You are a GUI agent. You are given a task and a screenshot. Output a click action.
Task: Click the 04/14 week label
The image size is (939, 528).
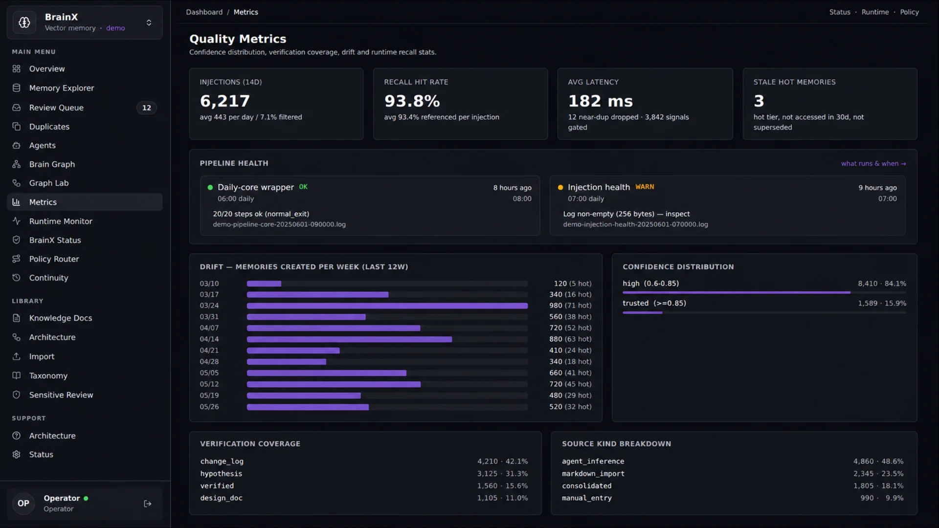(209, 339)
